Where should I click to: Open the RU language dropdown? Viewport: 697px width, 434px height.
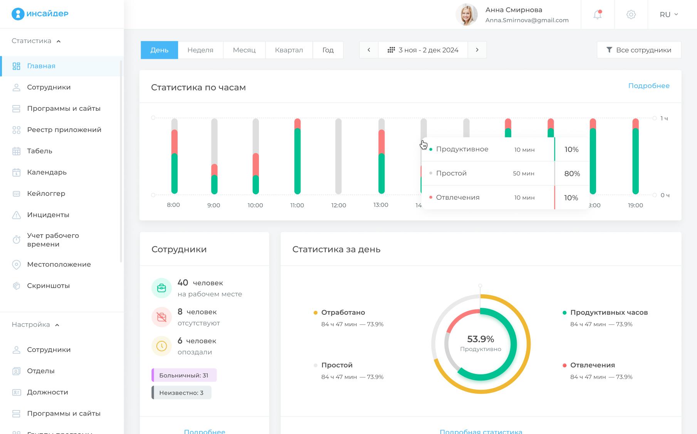pos(669,15)
